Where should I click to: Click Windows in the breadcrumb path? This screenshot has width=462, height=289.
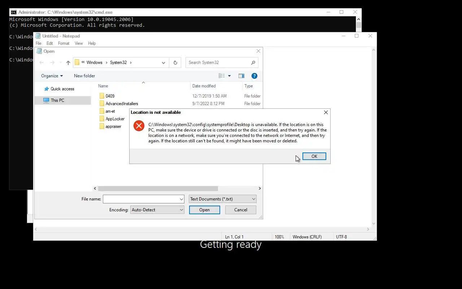coord(94,62)
